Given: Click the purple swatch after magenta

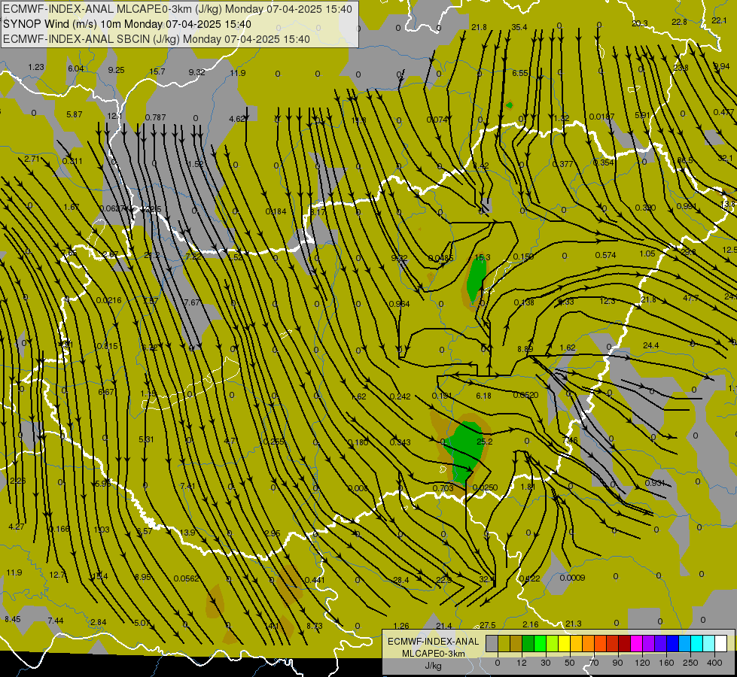Looking at the screenshot, I should pyautogui.click(x=649, y=643).
